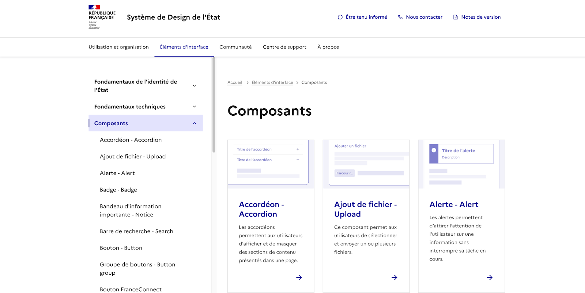Click the arrow icon on Accordéon card
Screen dimensions: 585x293
pos(299,277)
